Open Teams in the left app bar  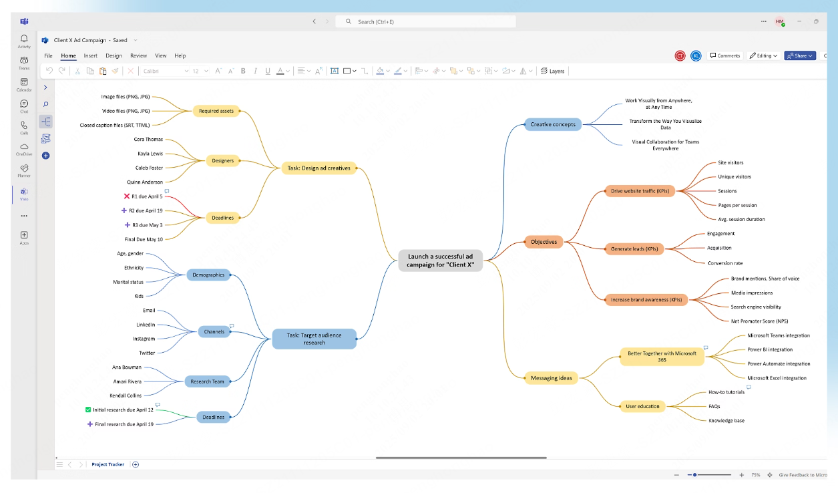[x=24, y=63]
